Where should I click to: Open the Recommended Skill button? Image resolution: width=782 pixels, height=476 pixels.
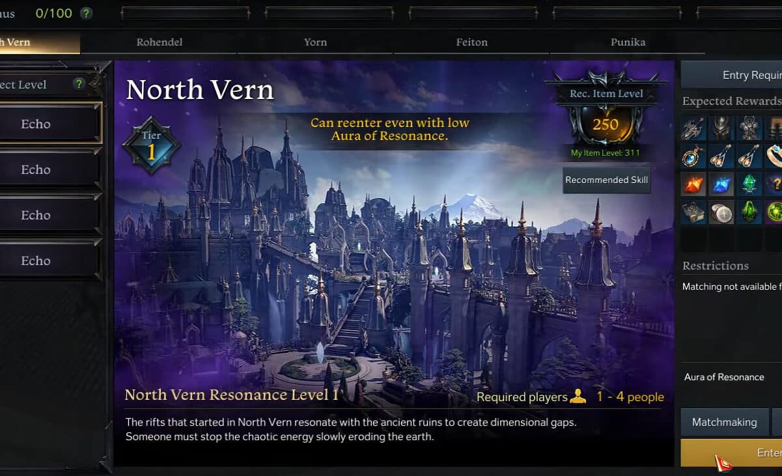(x=607, y=180)
